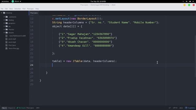196x110 pixels.
Task: Click the javapracs folder icon
Action: point(7,23)
